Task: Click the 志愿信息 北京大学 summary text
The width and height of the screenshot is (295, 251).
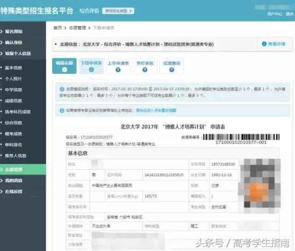Action: tap(137, 45)
